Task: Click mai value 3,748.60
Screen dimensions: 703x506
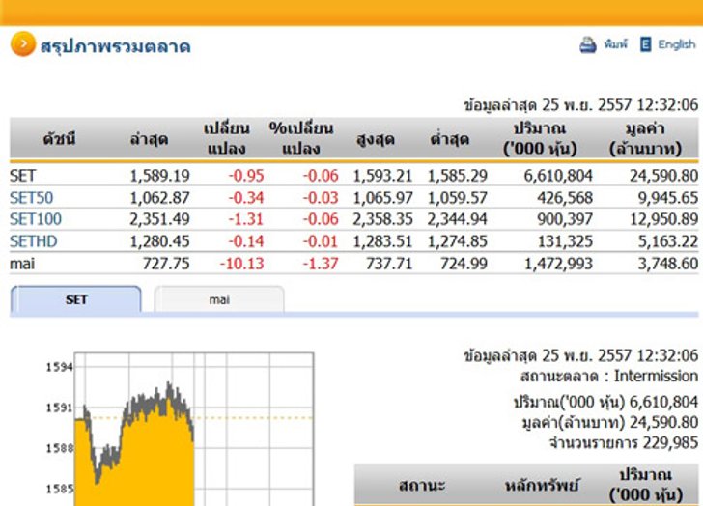Action: point(668,264)
